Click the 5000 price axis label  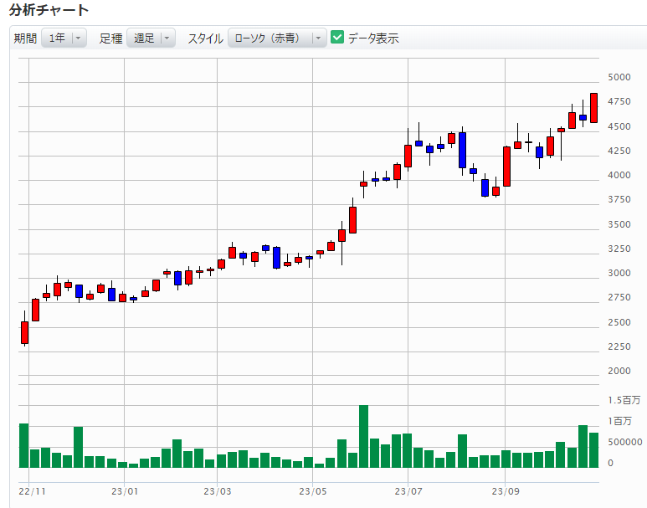(x=619, y=77)
